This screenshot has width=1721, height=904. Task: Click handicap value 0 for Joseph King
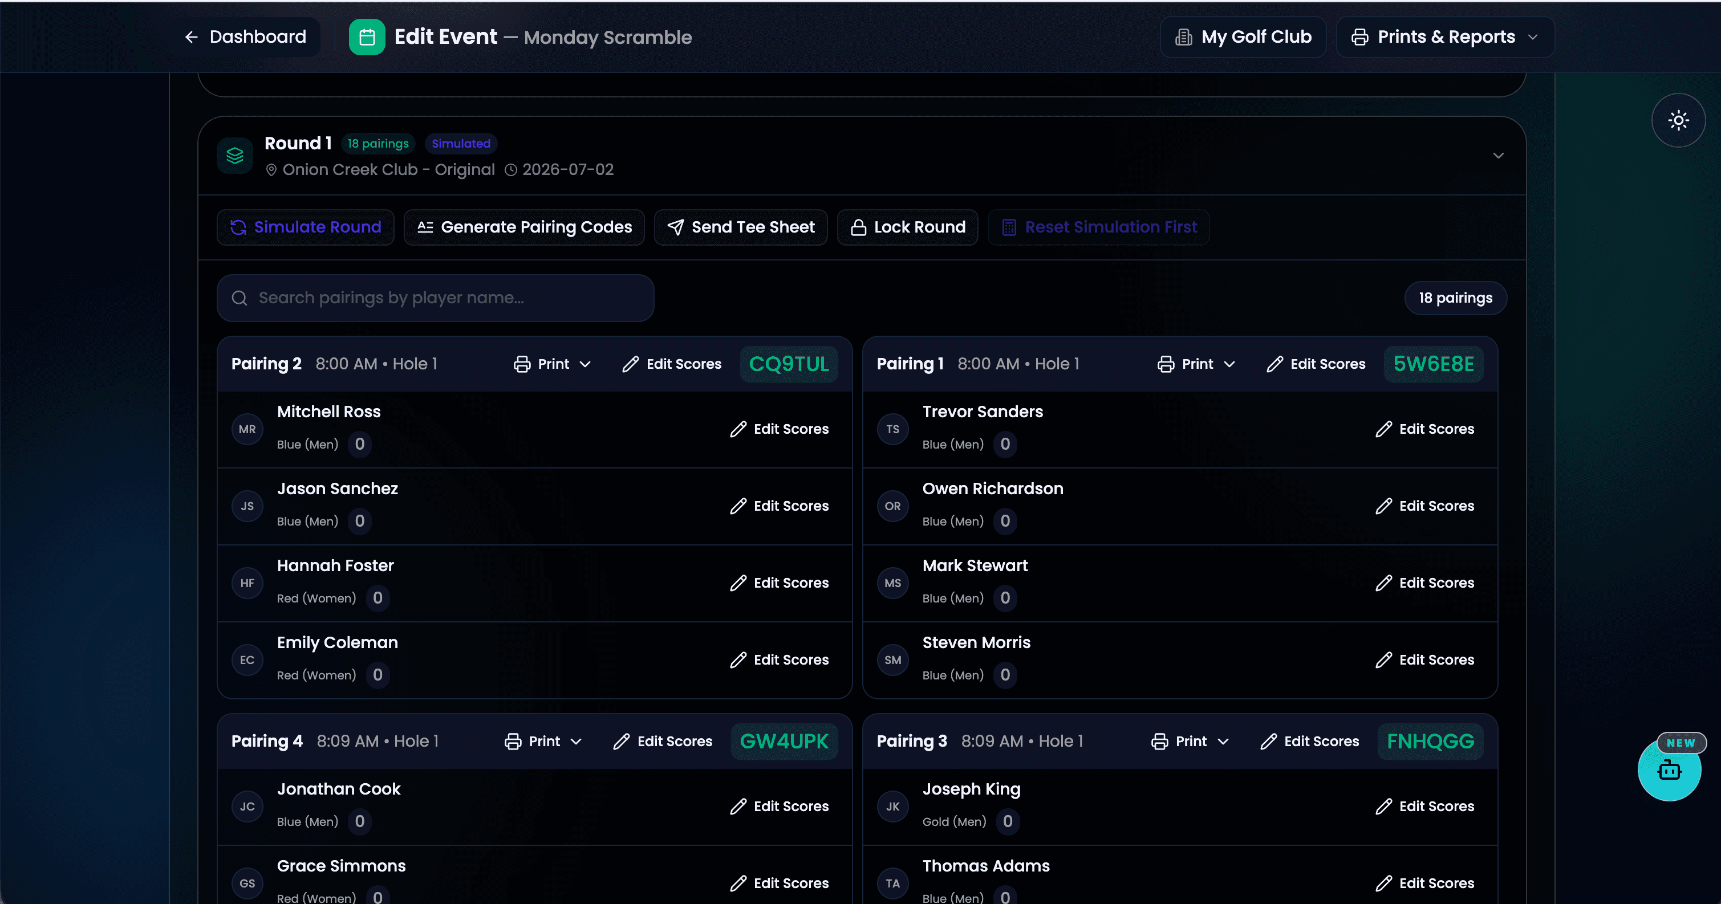(x=1008, y=821)
